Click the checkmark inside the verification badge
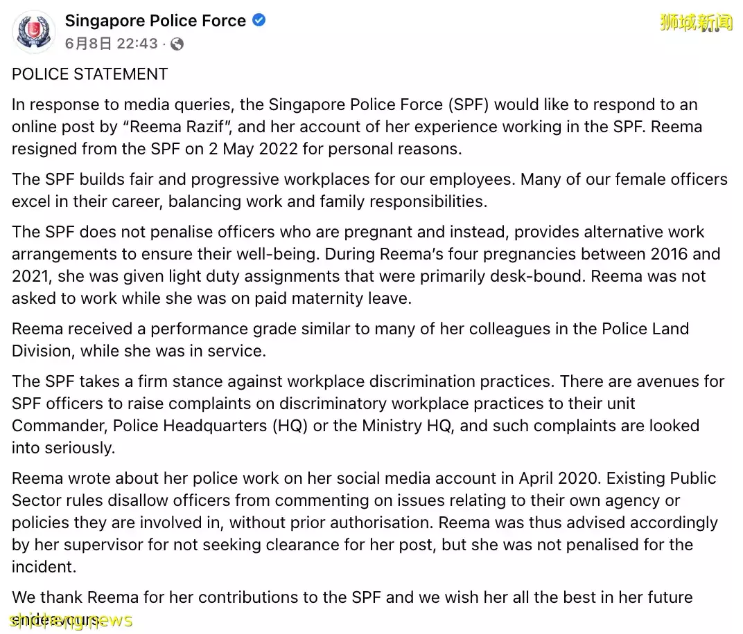743x634 pixels. coord(258,20)
